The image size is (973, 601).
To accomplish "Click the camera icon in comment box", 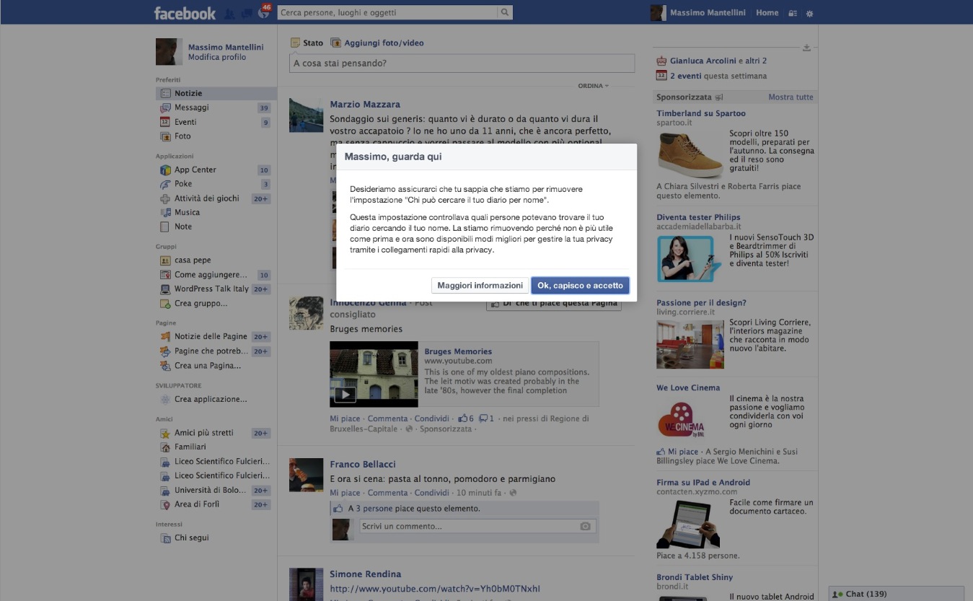I will click(586, 527).
